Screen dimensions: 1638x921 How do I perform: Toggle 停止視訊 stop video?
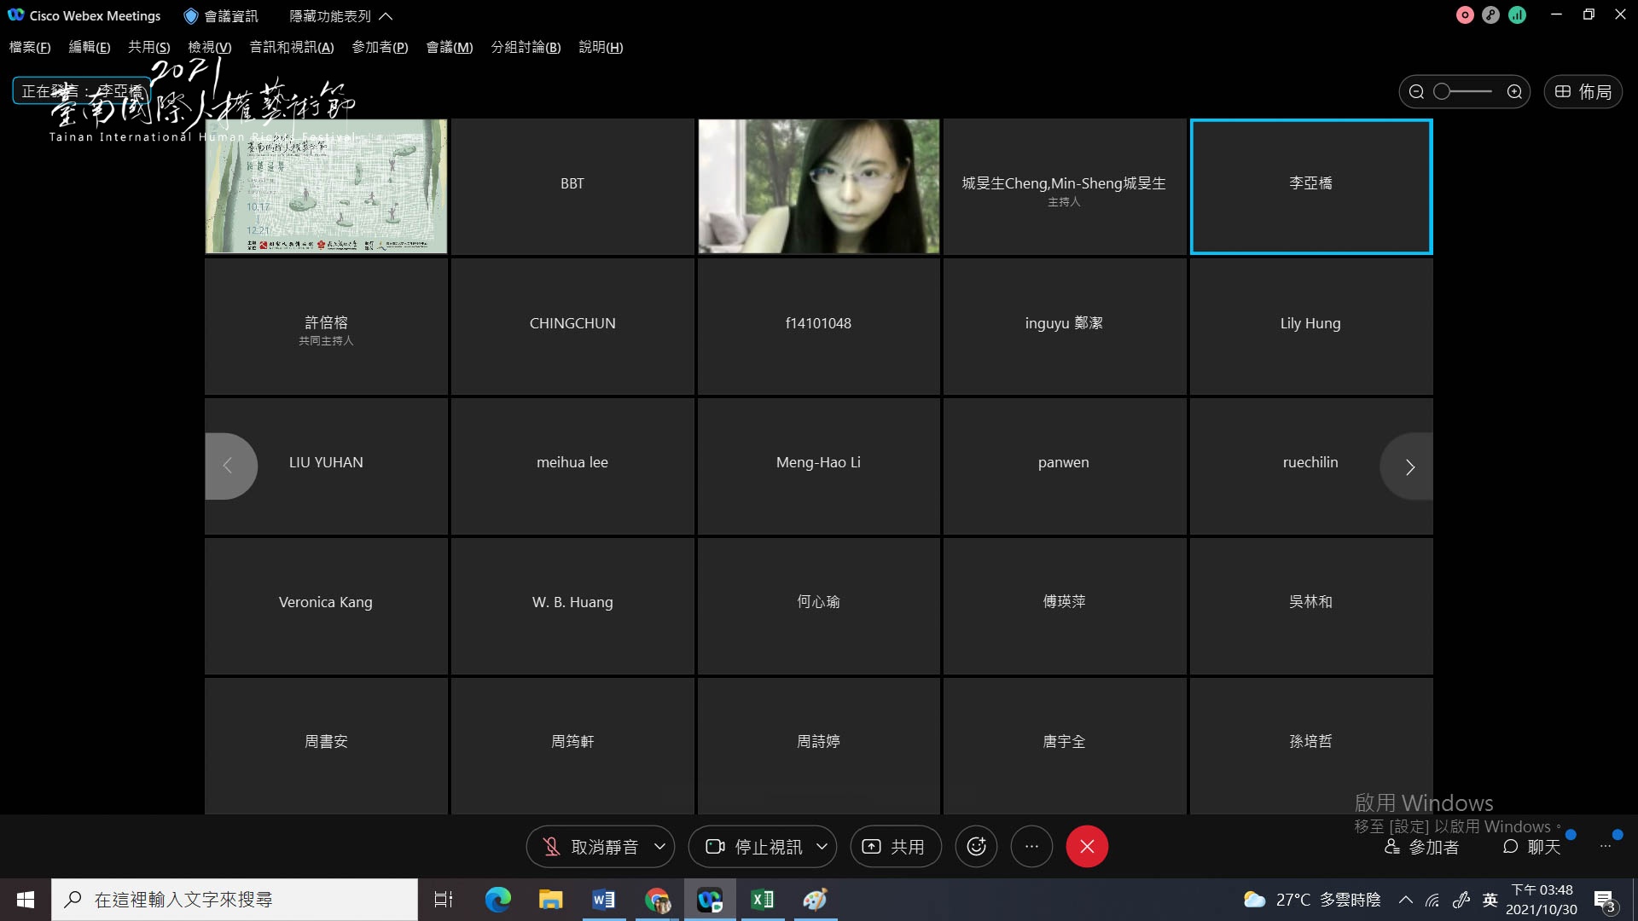(x=754, y=847)
